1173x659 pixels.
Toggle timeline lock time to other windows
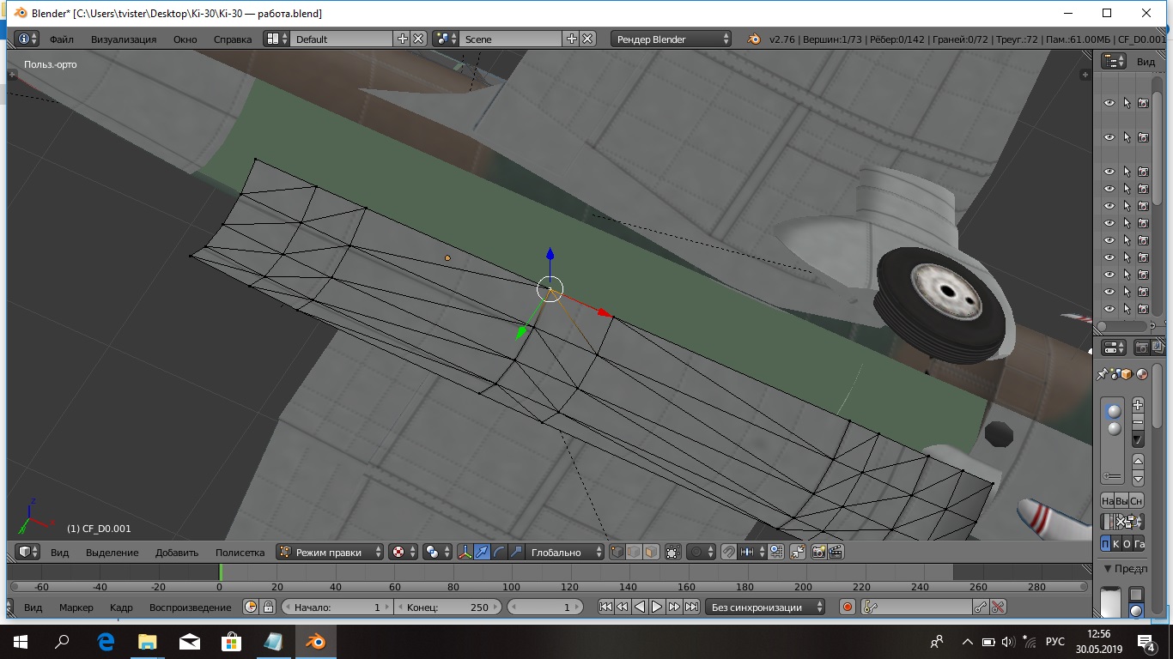[x=268, y=608]
